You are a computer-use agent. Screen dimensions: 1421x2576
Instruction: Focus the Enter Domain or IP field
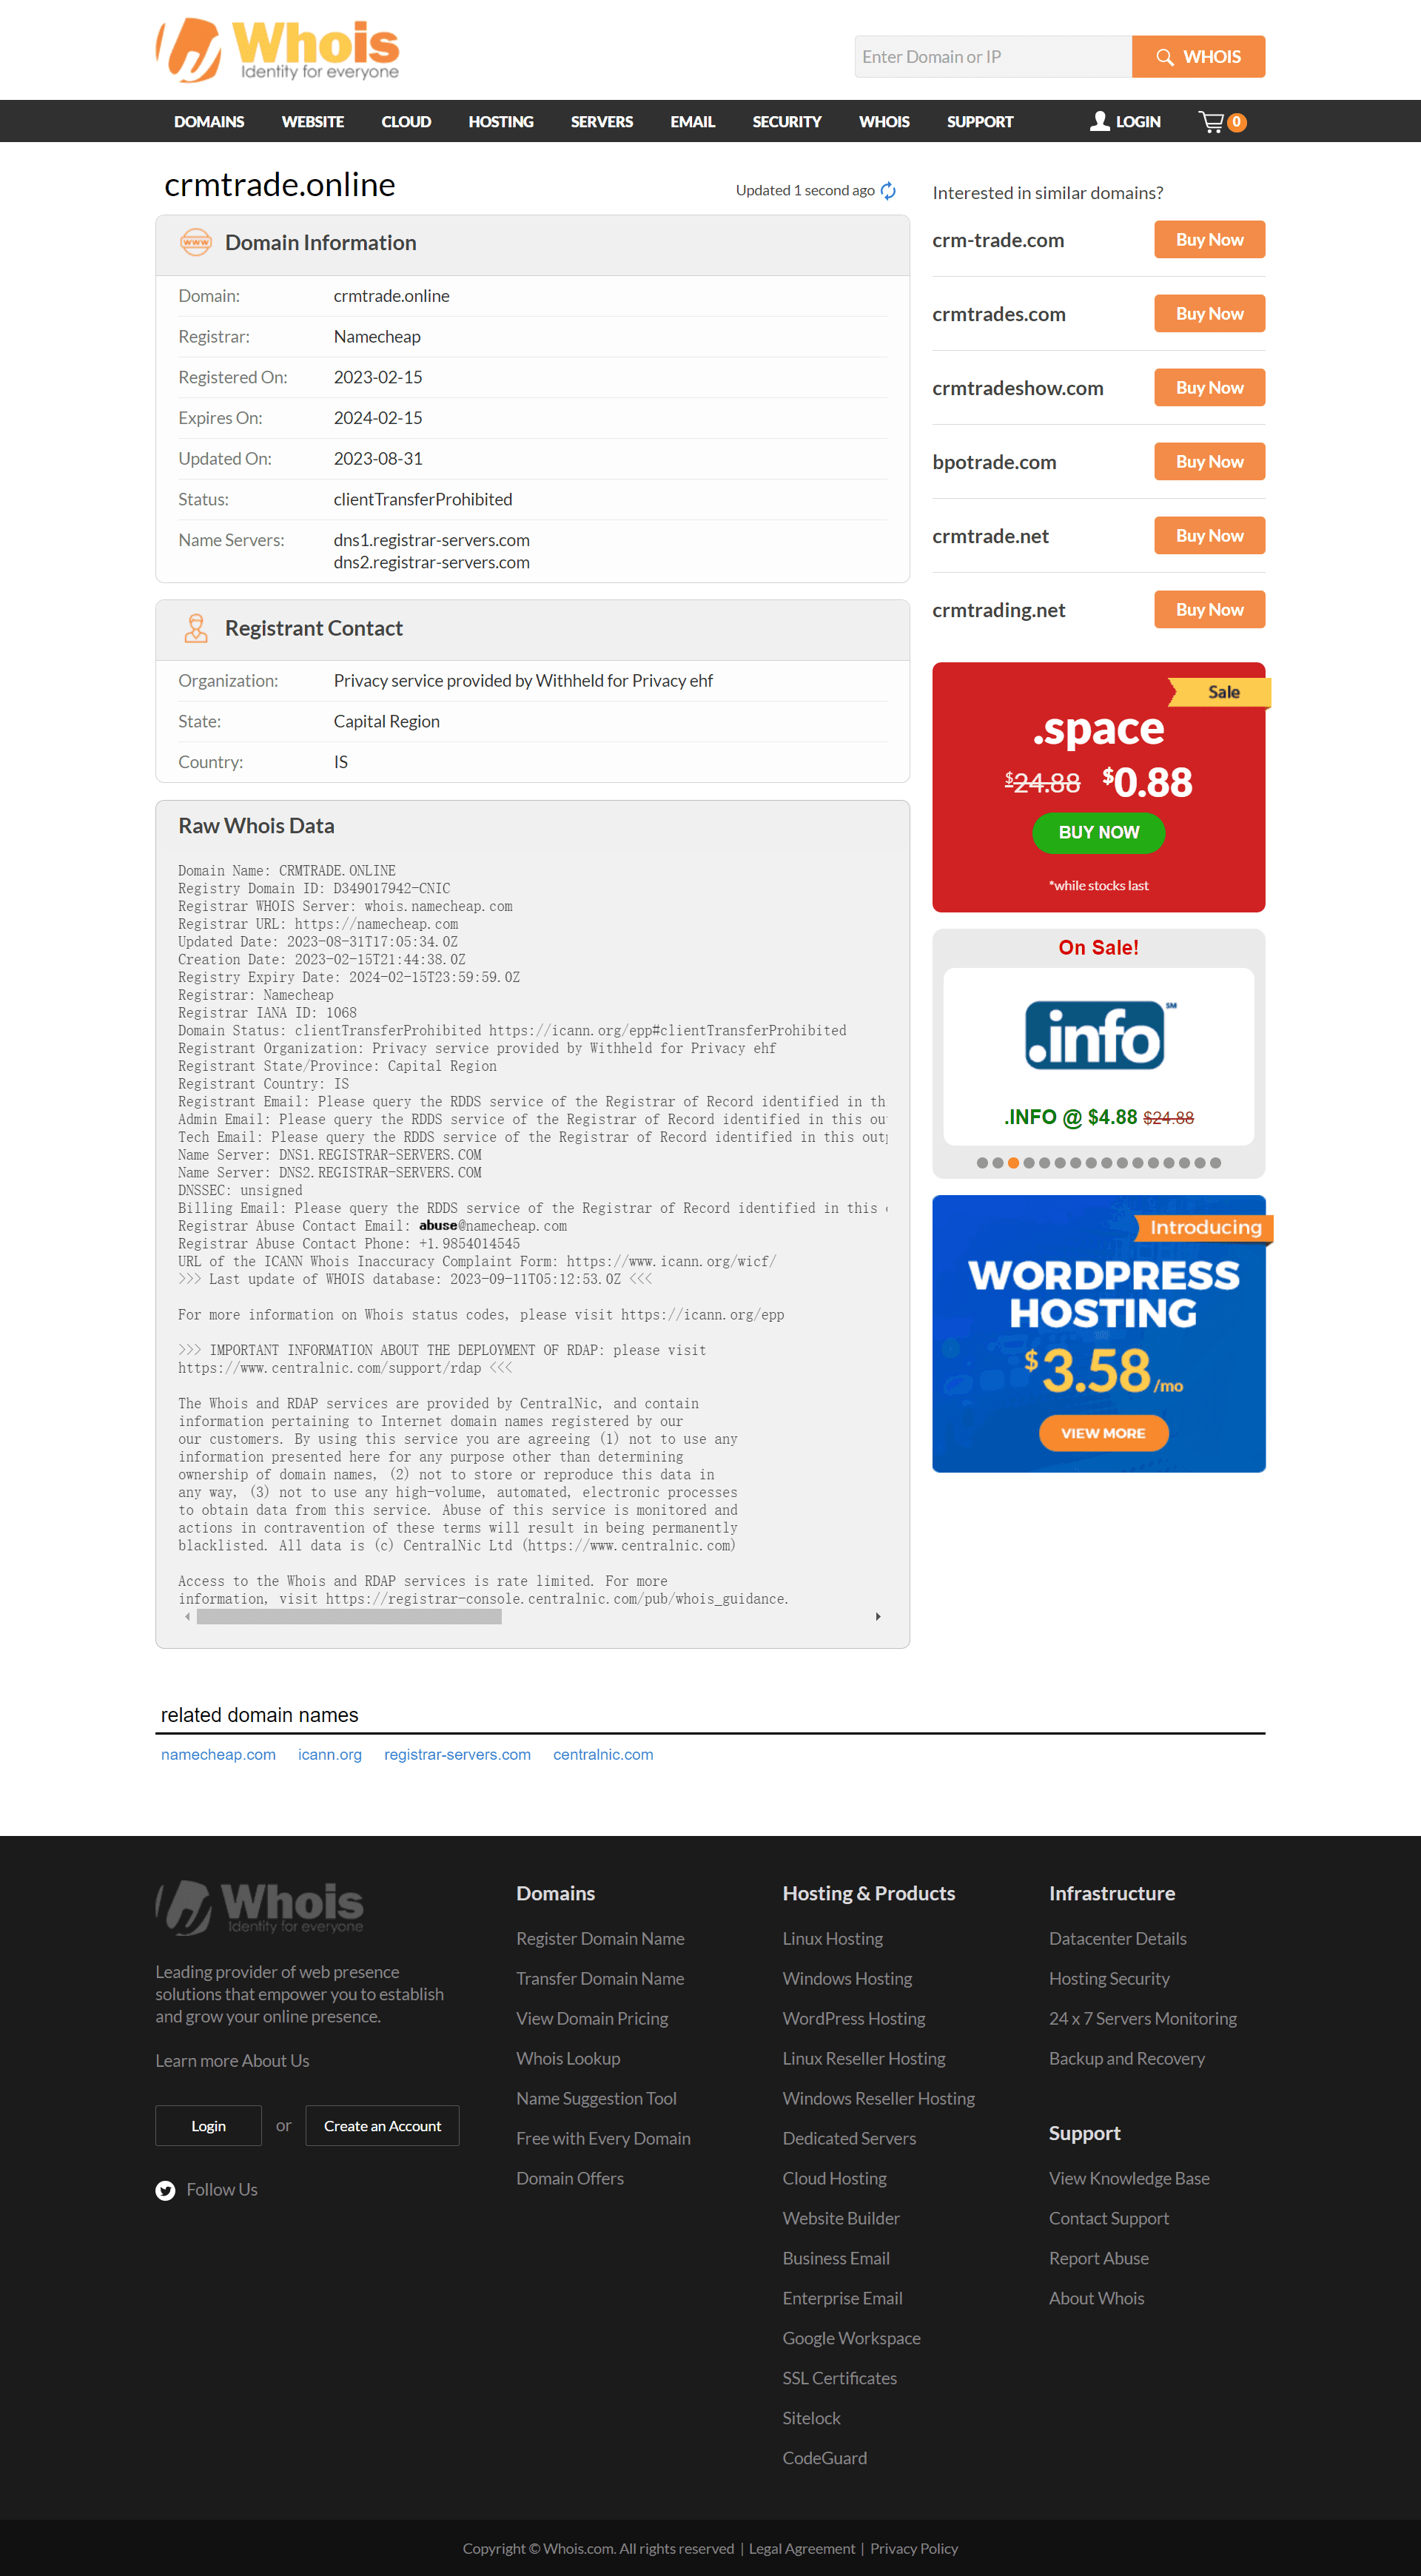click(x=992, y=57)
